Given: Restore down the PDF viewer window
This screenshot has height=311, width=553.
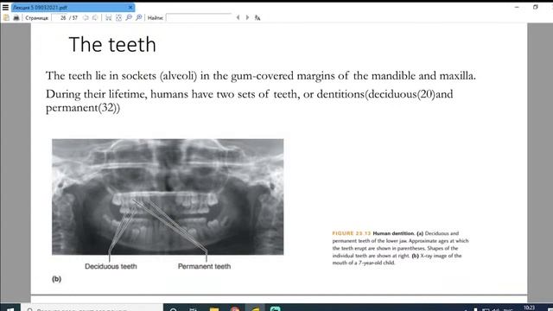Looking at the screenshot, I should 536,7.
